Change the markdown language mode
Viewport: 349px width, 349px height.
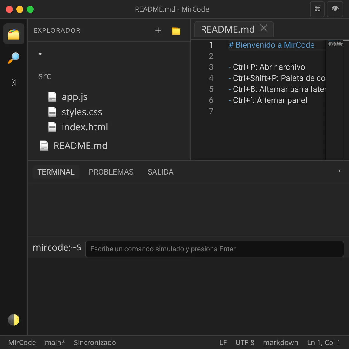[281, 343]
